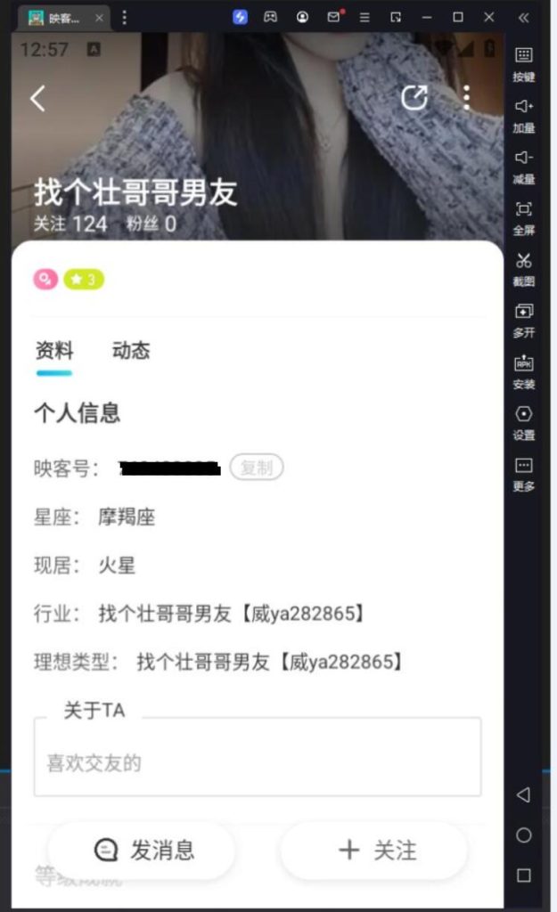The width and height of the screenshot is (557, 912).
Task: Send a message with 发消息 button
Action: click(143, 851)
